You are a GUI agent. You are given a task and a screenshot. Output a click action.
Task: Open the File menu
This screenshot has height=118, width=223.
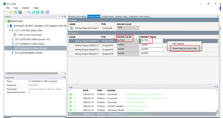(8, 8)
